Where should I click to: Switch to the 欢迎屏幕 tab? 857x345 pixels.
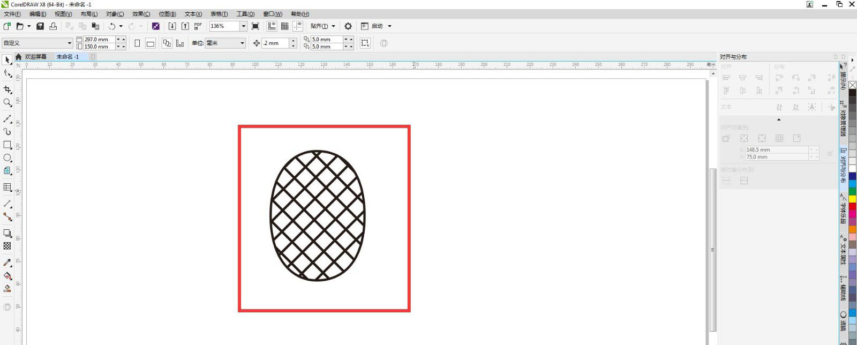click(x=35, y=57)
